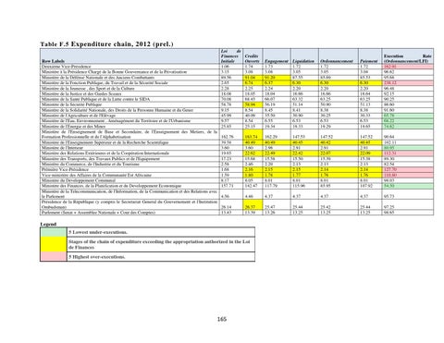Select the 'Loi de Finances Initiale' header
The image size is (444, 343).
231,56
